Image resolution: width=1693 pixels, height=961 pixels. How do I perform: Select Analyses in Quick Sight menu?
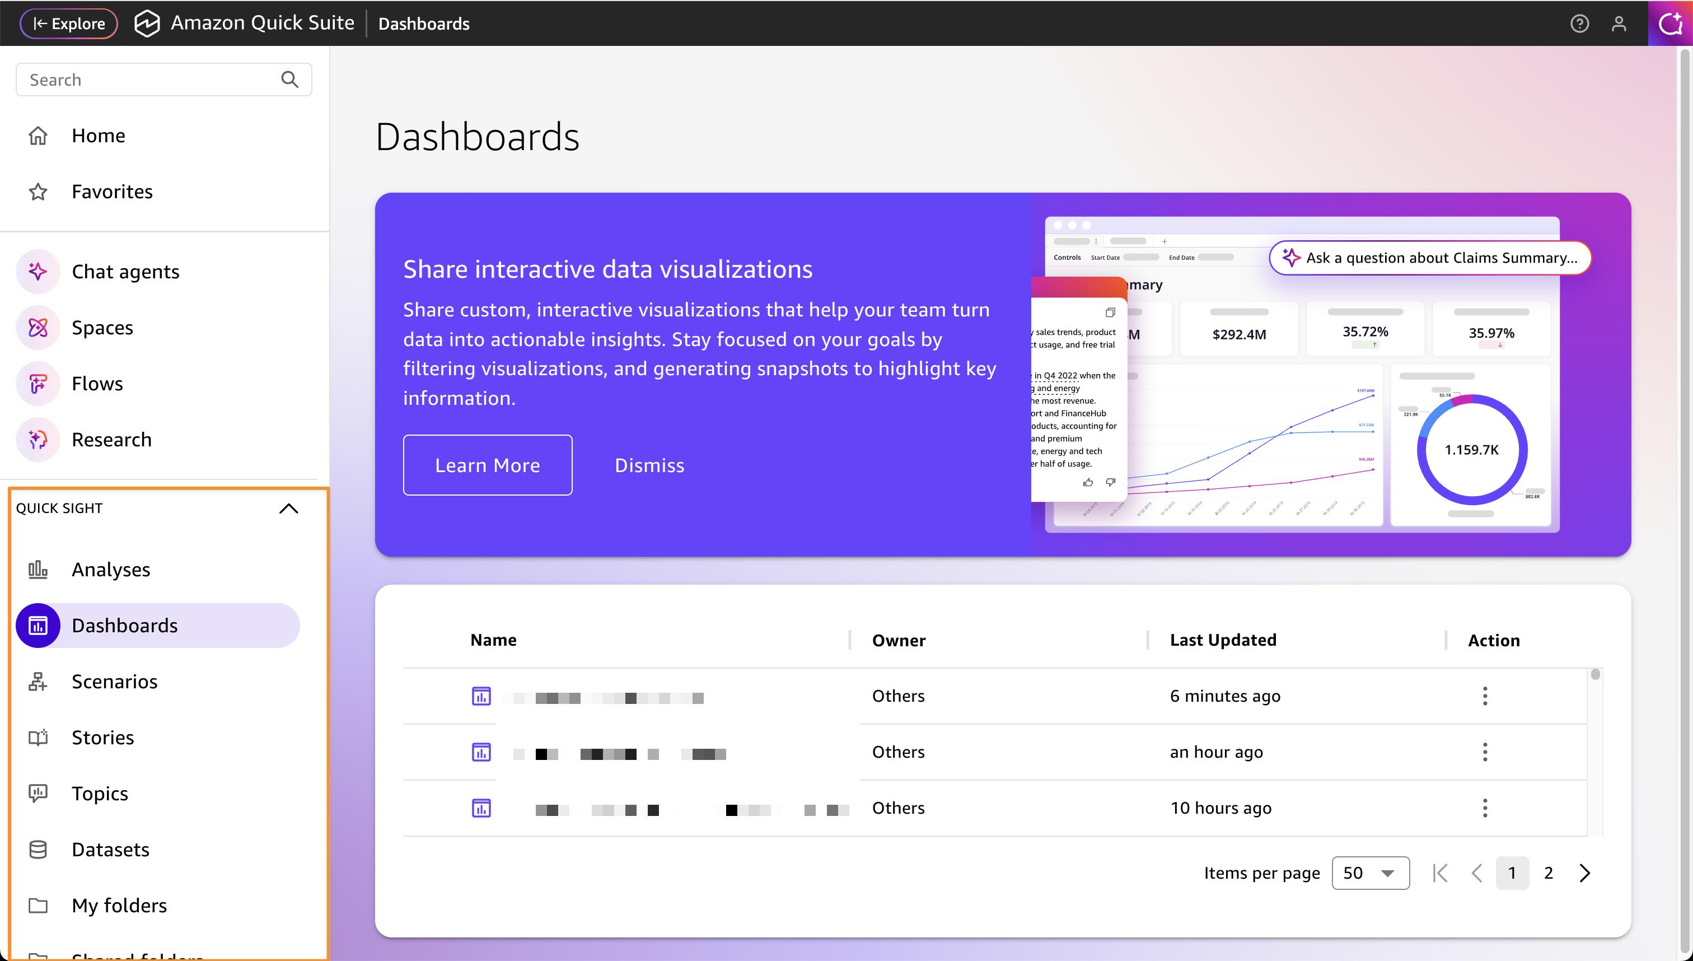pyautogui.click(x=110, y=569)
